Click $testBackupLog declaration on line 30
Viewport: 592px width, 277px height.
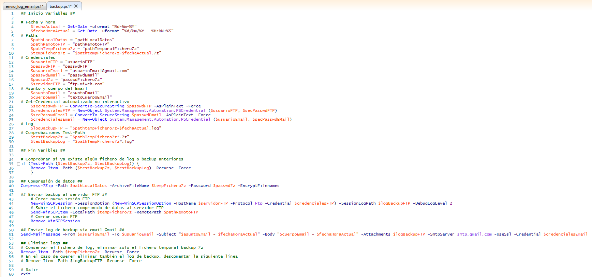pos(48,142)
